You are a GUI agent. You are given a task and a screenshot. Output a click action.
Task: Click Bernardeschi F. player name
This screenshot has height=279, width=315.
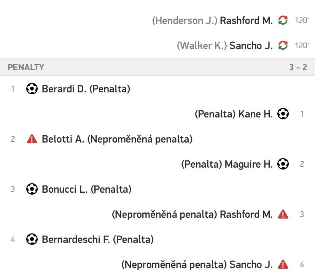[76, 239]
